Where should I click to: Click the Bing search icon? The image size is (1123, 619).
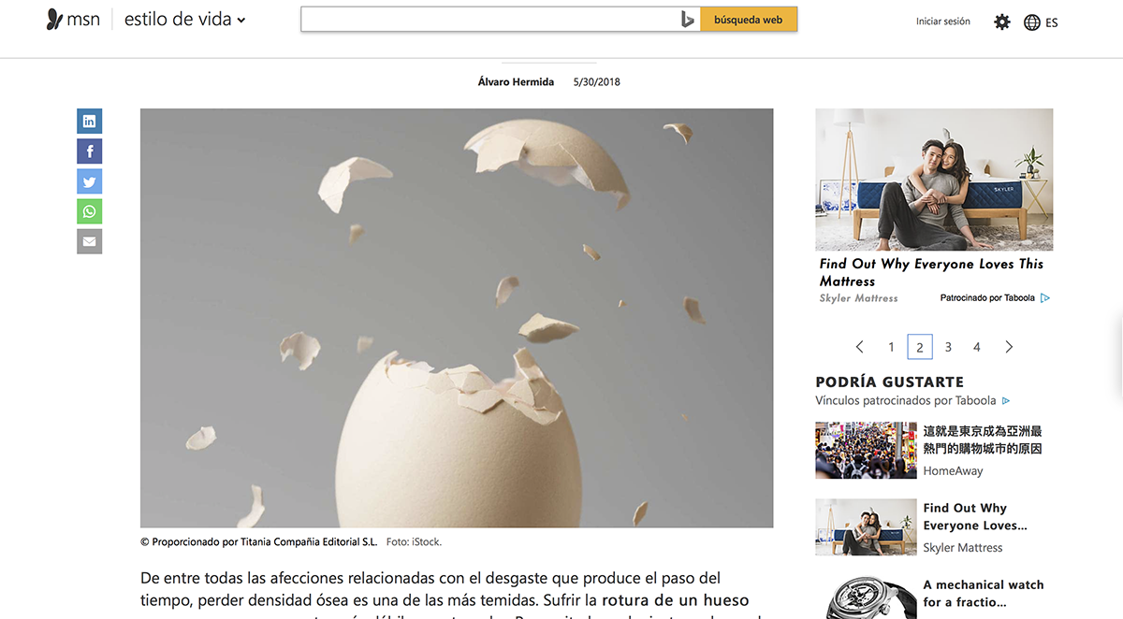688,20
